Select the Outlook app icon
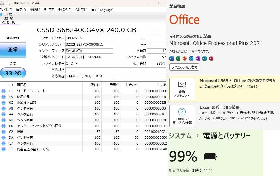The height and width of the screenshot is (176, 280). (191, 58)
